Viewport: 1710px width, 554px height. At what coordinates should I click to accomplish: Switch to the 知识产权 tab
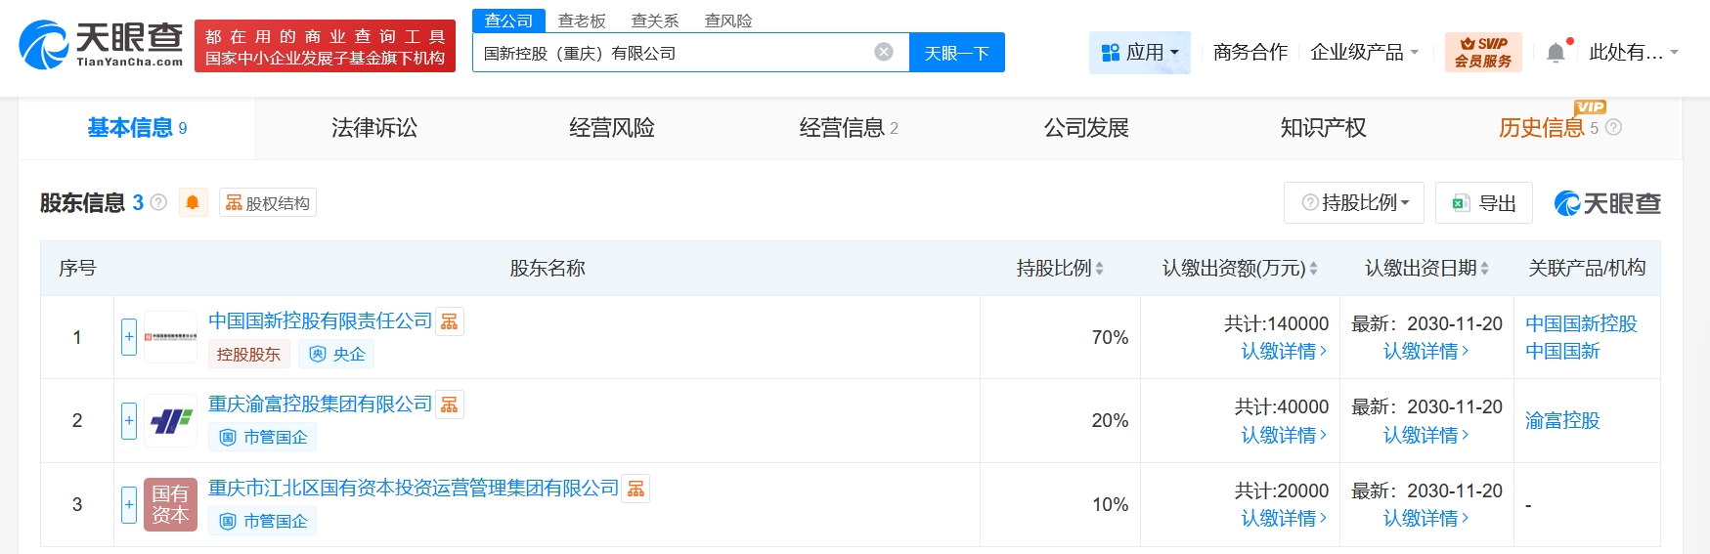tap(1323, 128)
